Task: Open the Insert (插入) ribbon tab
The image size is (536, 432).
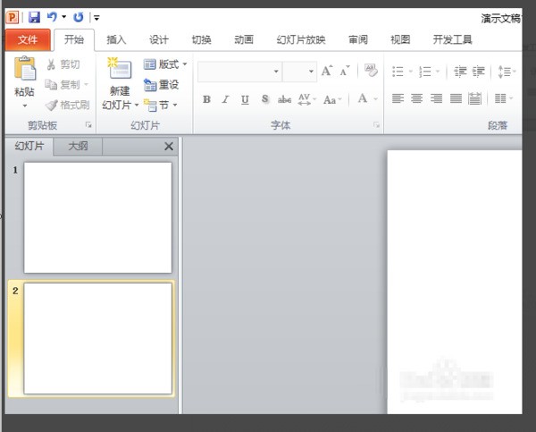Action: [116, 39]
